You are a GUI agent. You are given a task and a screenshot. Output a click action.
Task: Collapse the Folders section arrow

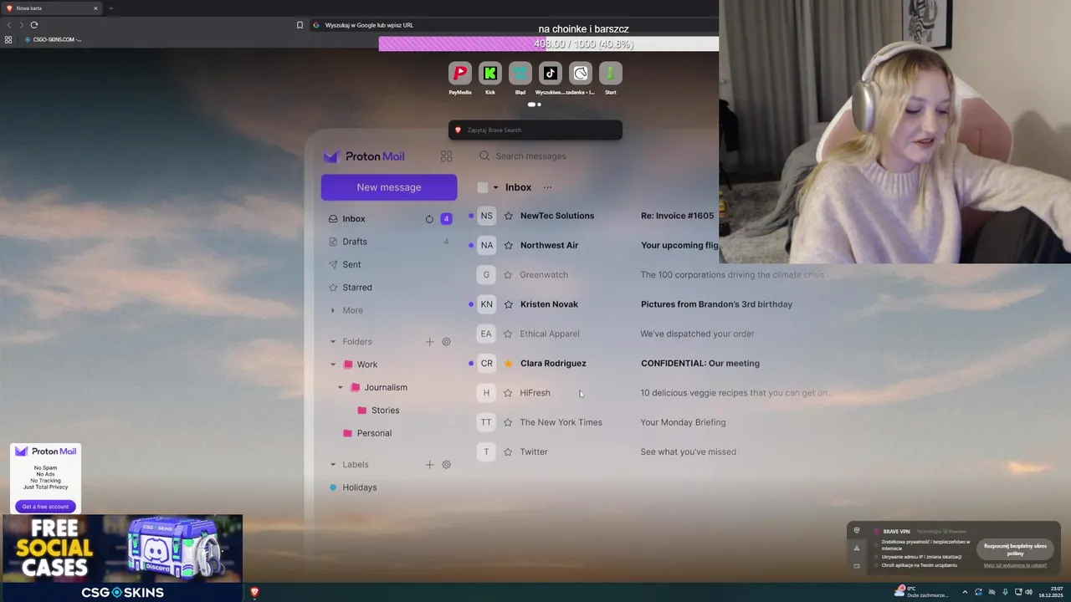coord(333,342)
